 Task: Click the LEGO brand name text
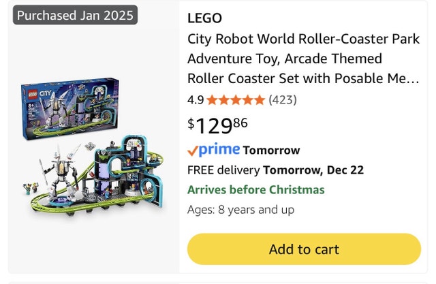(204, 18)
